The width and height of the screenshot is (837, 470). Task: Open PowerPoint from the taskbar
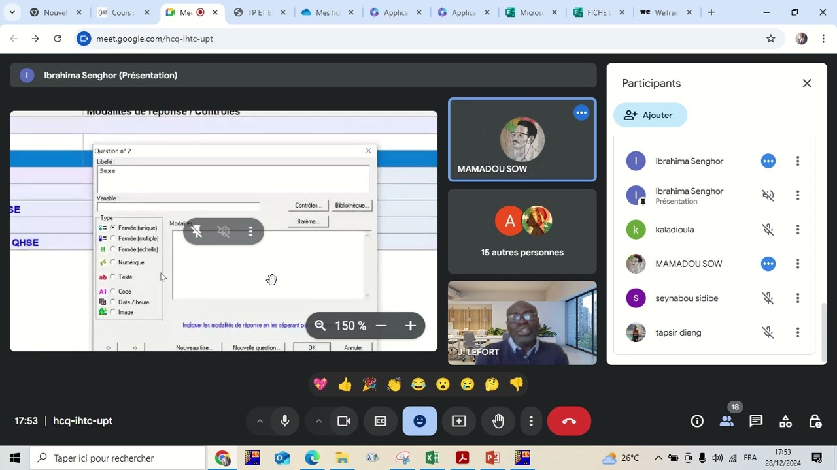(x=492, y=458)
